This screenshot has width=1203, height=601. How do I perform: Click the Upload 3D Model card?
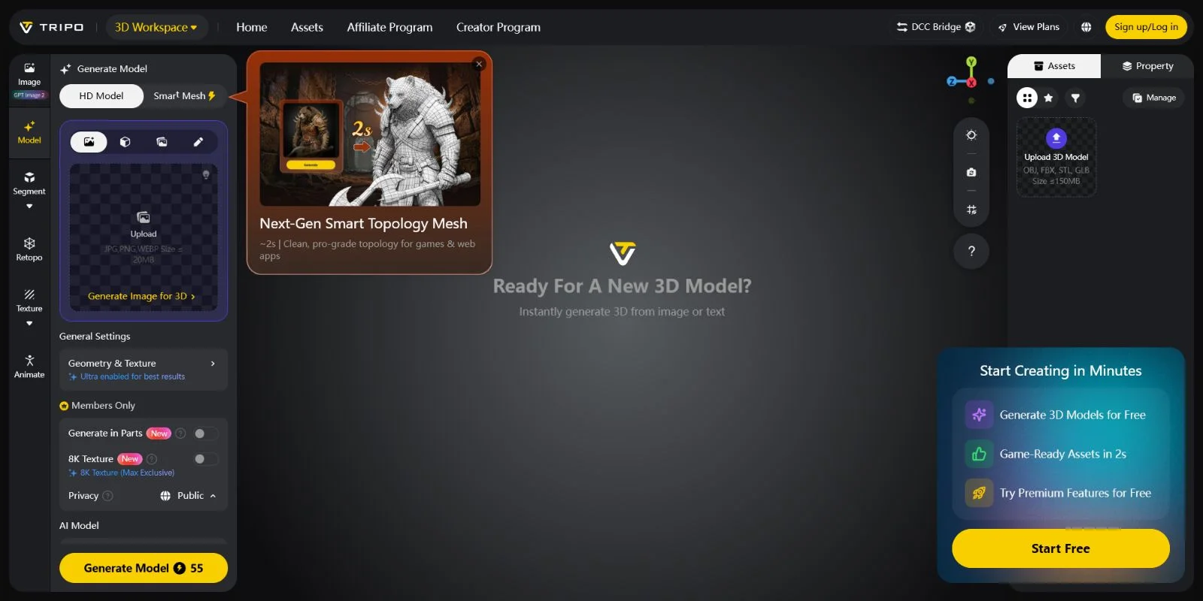pyautogui.click(x=1056, y=157)
